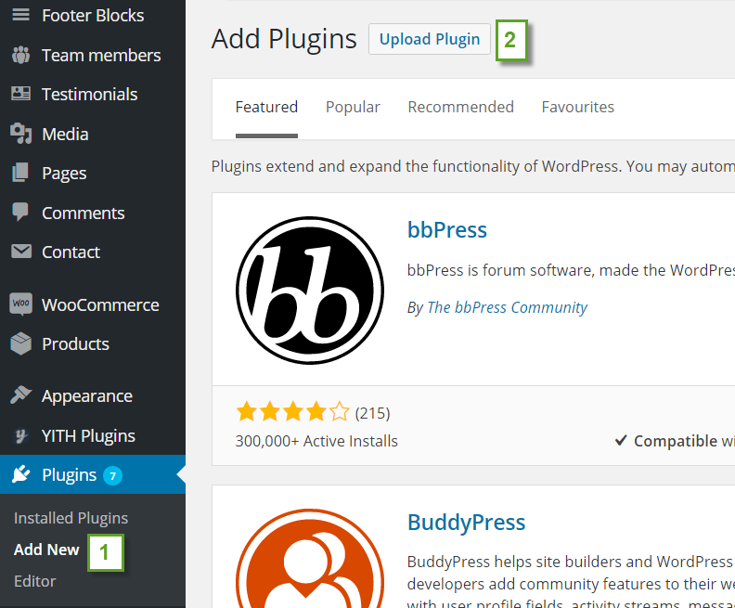Click the 'BuddyPress helps site builders' description
Viewport: 735px width, 608px height.
(571, 583)
